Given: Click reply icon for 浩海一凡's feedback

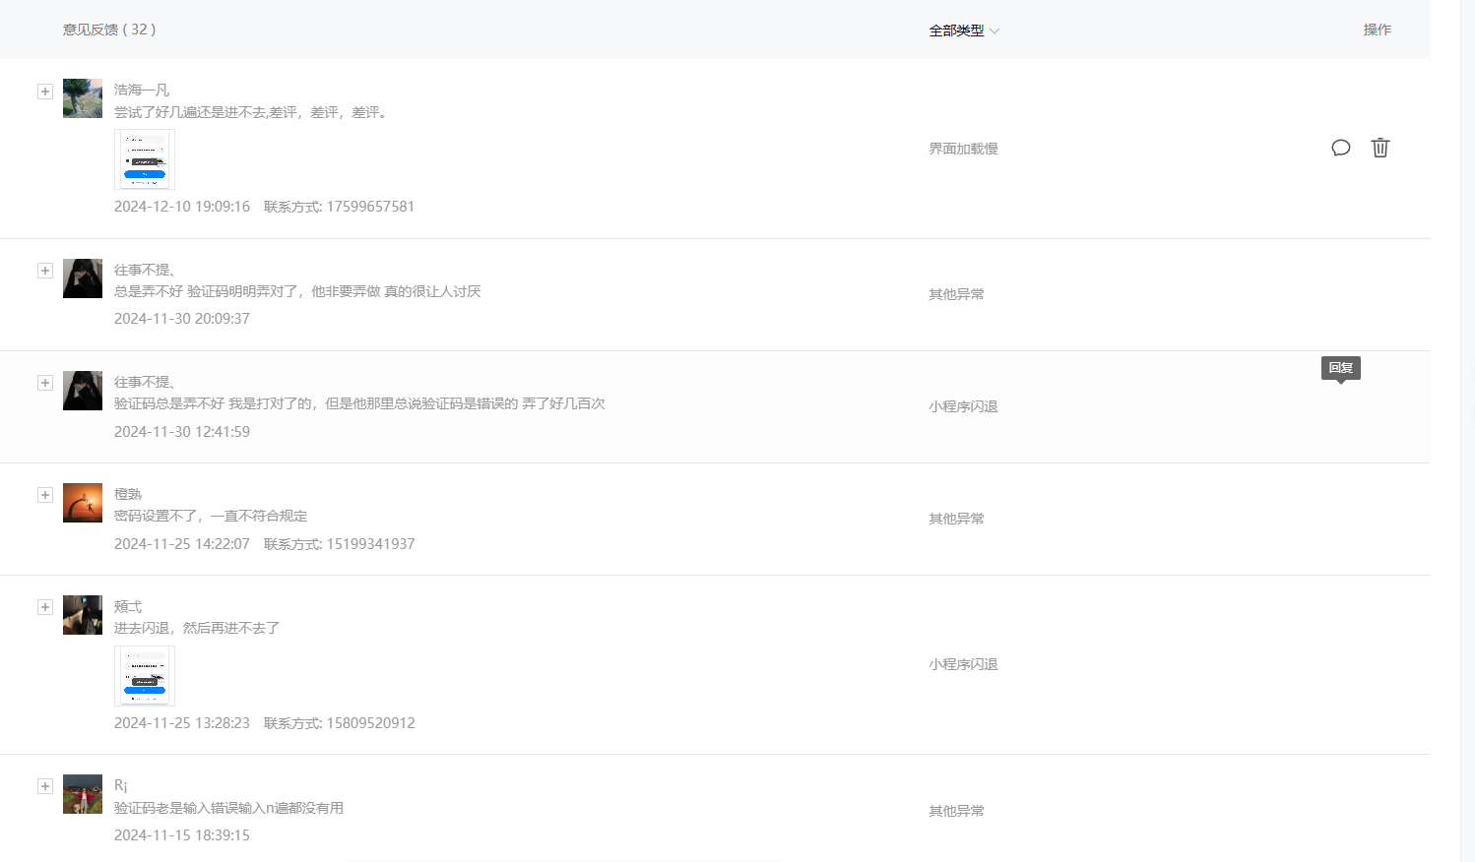Looking at the screenshot, I should [1340, 148].
